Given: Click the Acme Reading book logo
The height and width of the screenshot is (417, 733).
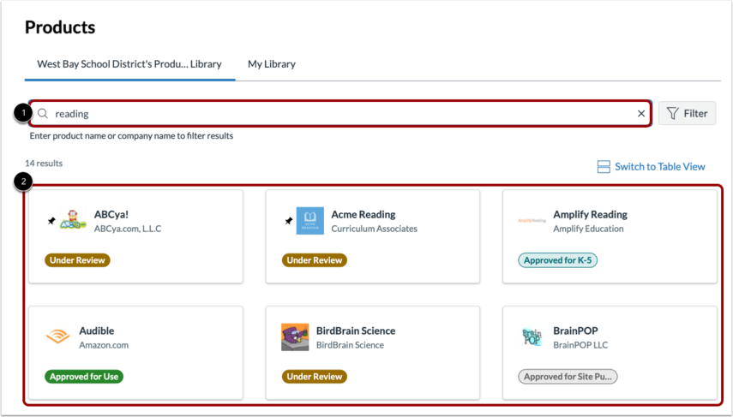Looking at the screenshot, I should pyautogui.click(x=310, y=221).
